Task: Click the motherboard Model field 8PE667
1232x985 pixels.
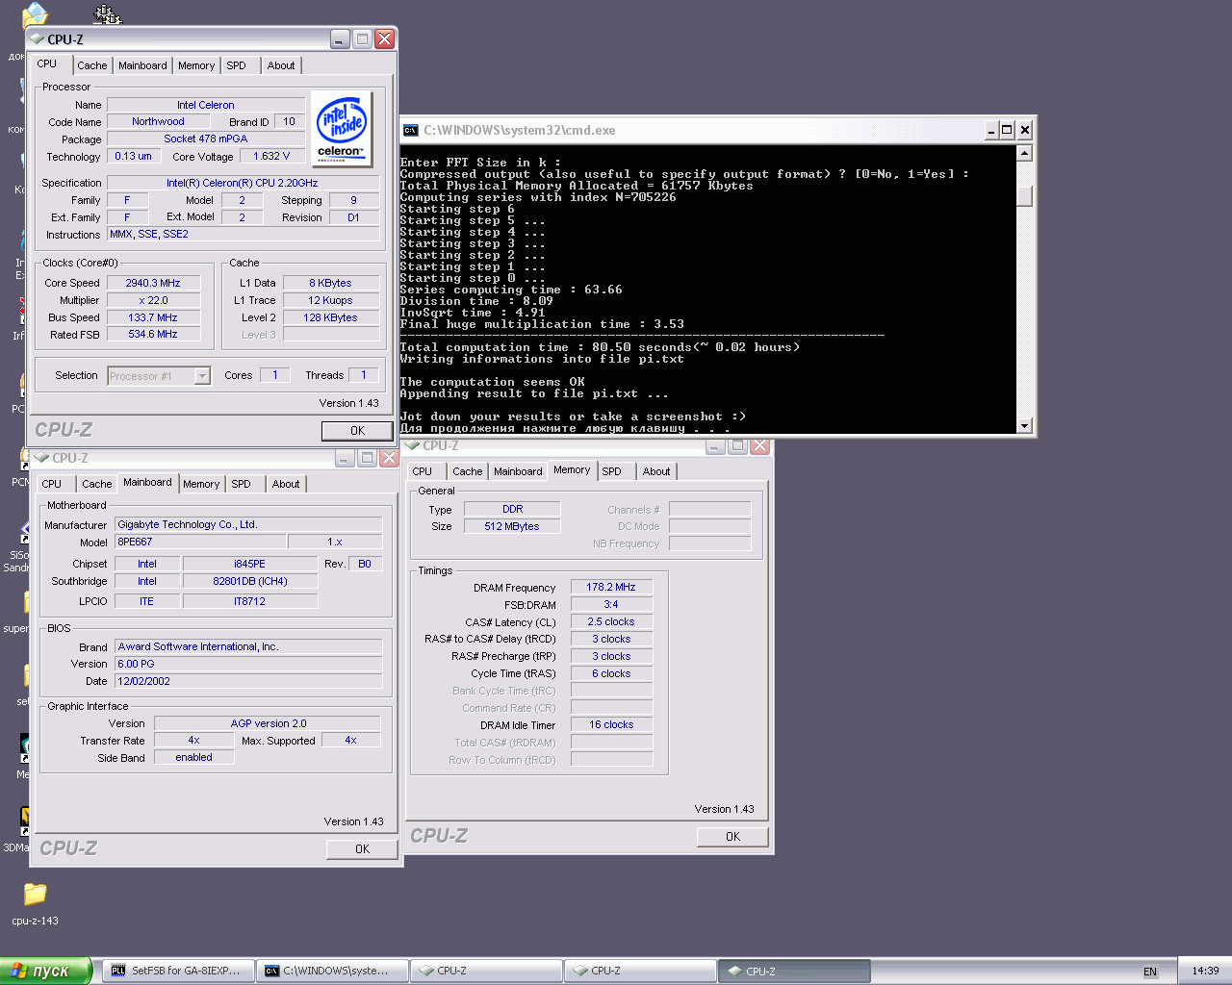Action: pos(200,542)
